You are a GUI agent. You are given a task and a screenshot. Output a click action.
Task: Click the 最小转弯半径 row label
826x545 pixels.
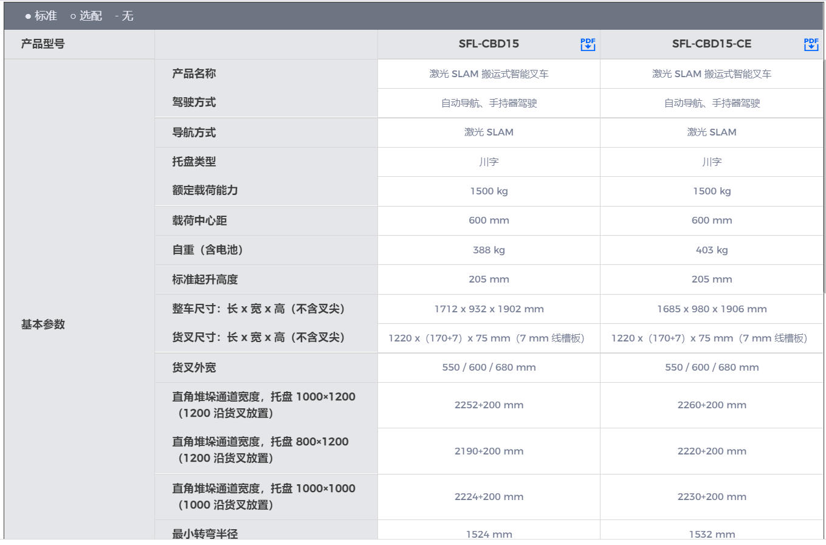[x=205, y=533]
